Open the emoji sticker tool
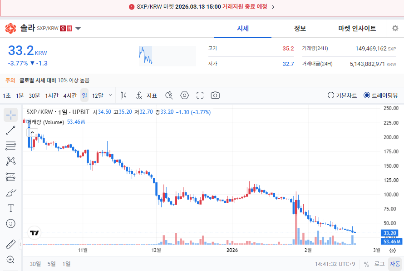404x271 pixels. coord(10,223)
